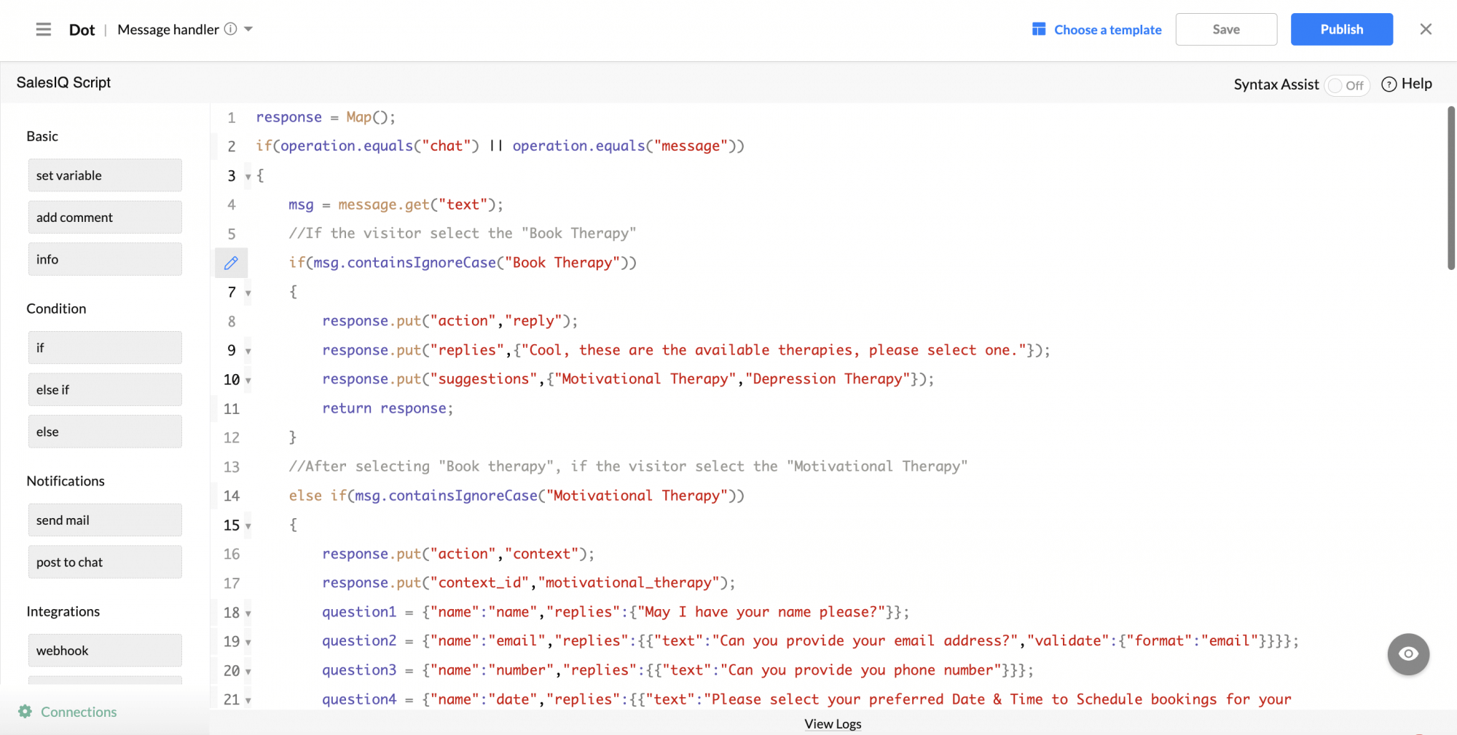Open the hamburger menu icon
This screenshot has height=735, width=1457.
(x=44, y=29)
